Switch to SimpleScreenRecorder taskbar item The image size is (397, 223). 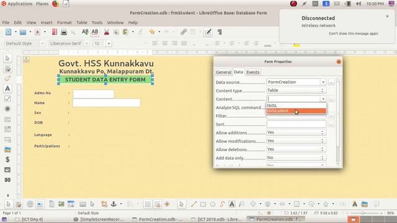tap(99, 219)
